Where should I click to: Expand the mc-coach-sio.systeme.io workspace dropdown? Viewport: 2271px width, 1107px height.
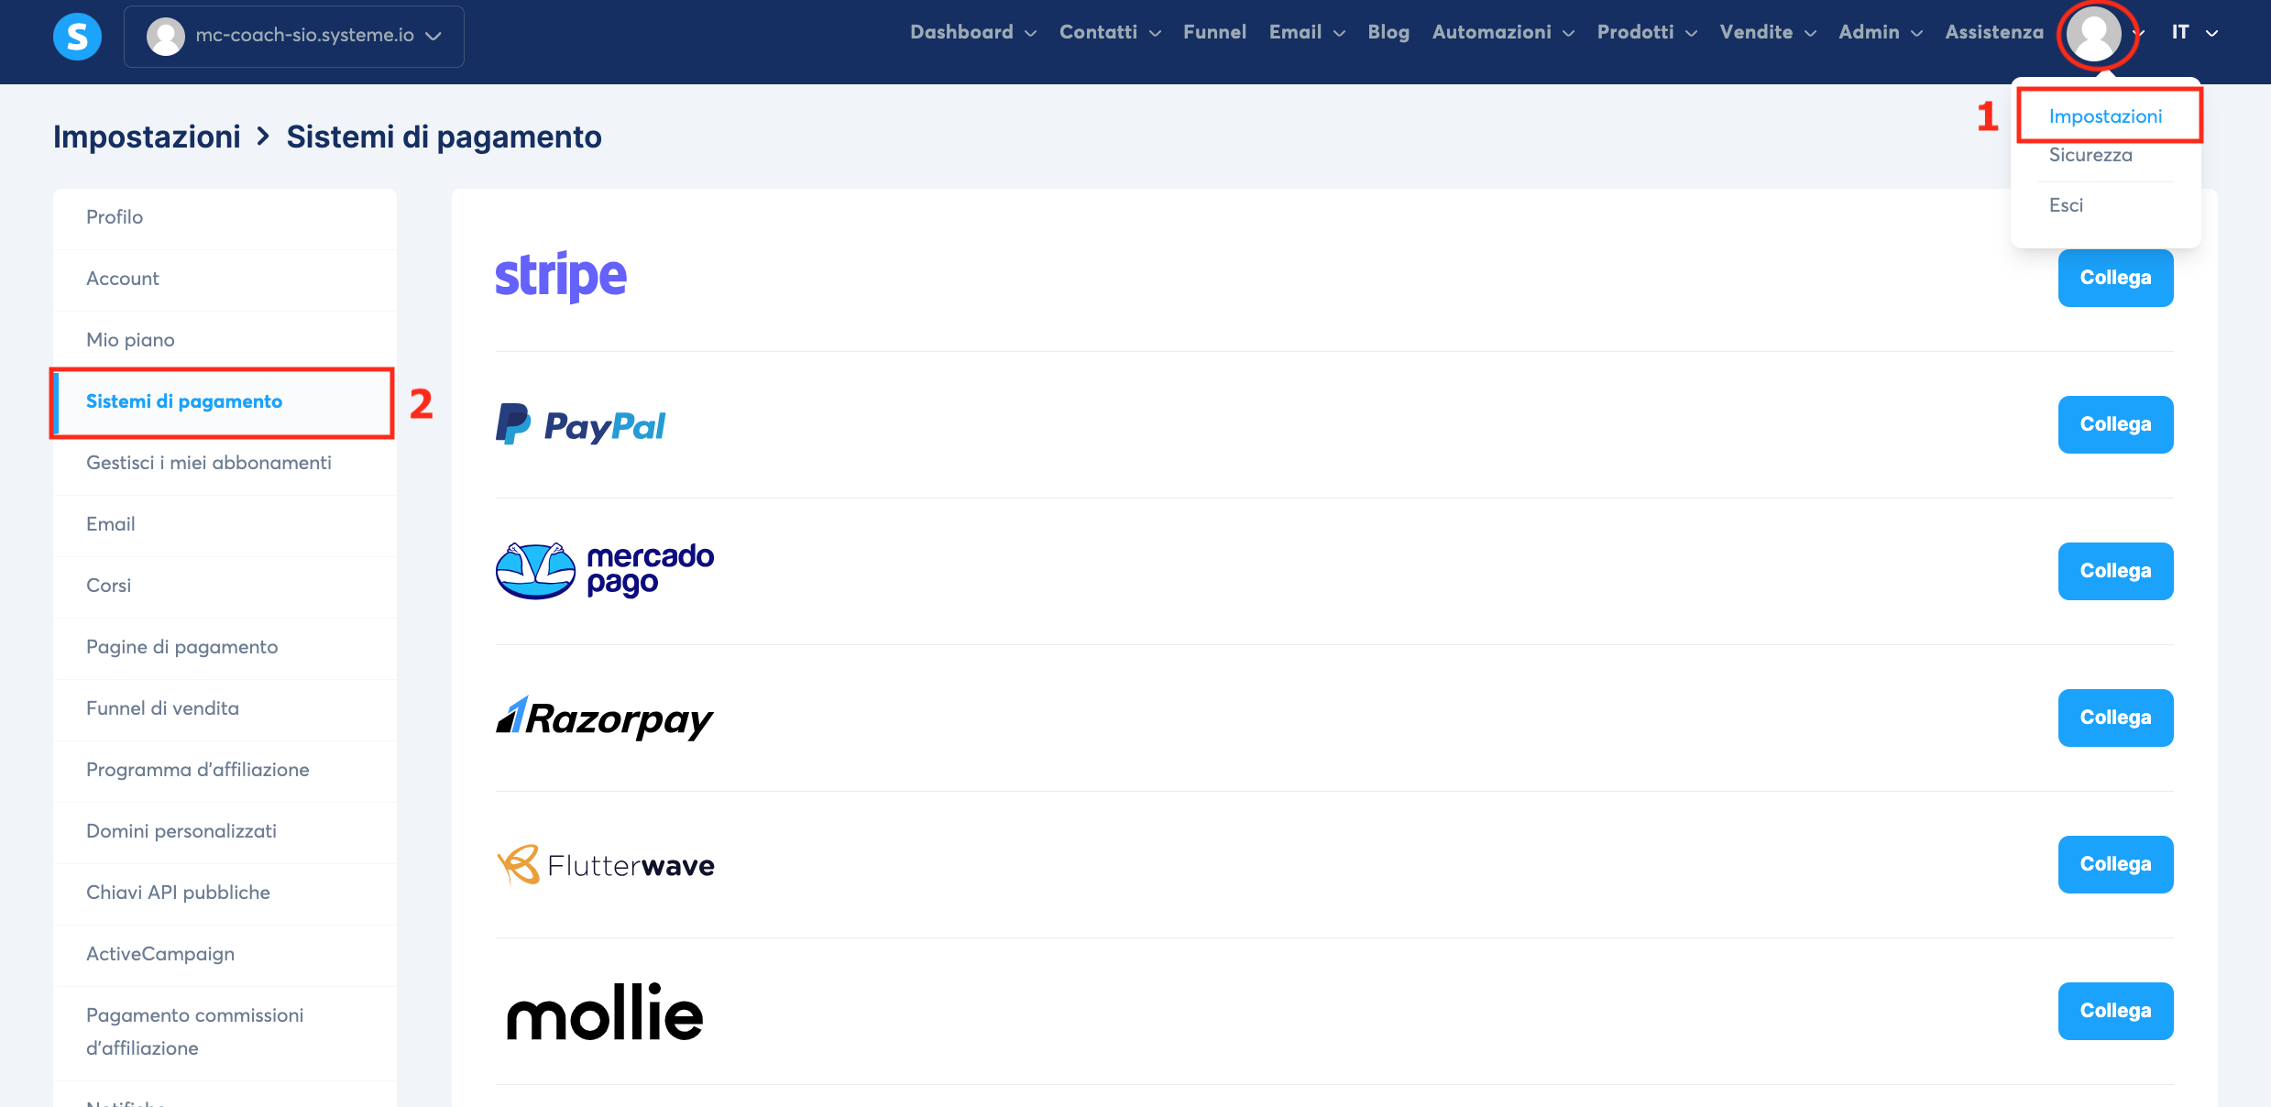pos(294,36)
